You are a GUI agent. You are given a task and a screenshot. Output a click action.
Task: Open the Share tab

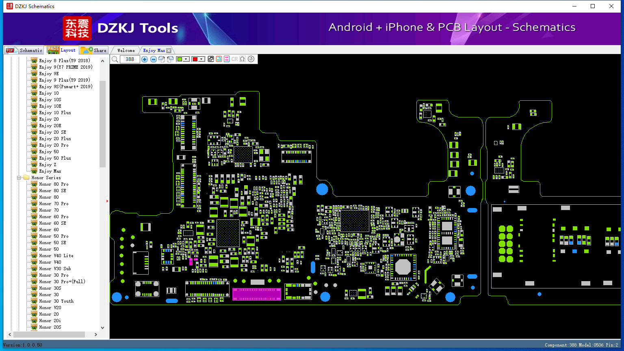coord(94,50)
